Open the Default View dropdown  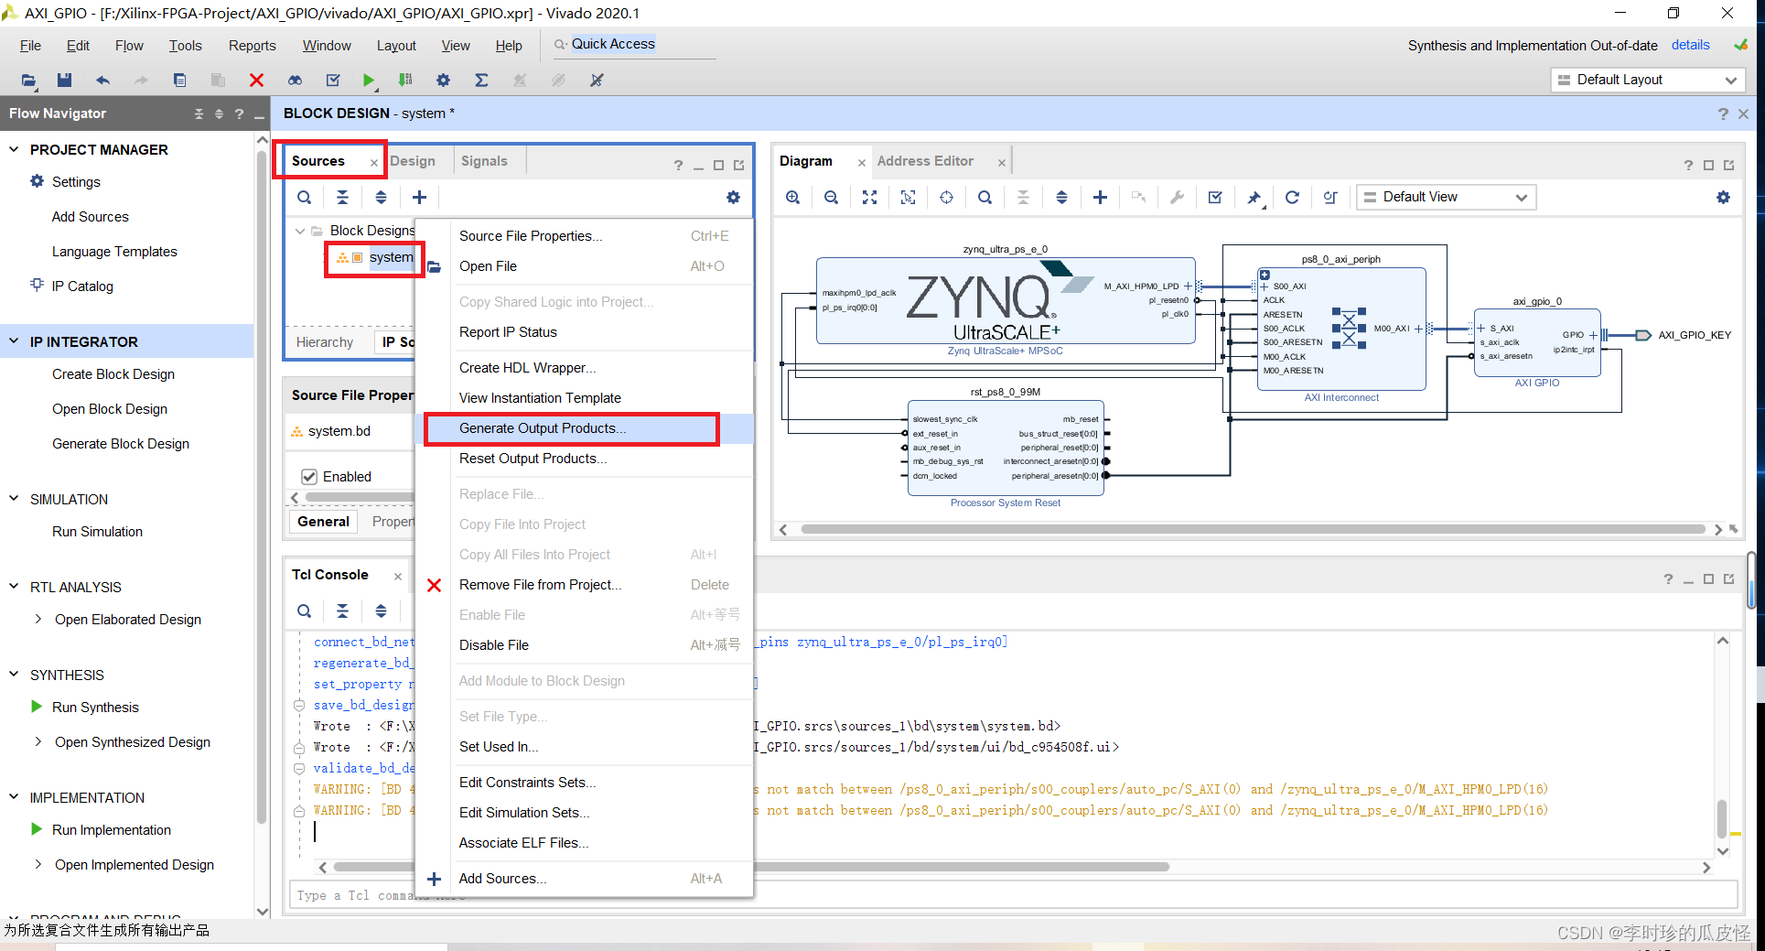(1446, 198)
